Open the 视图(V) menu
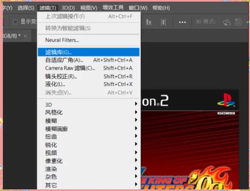 click(x=89, y=8)
